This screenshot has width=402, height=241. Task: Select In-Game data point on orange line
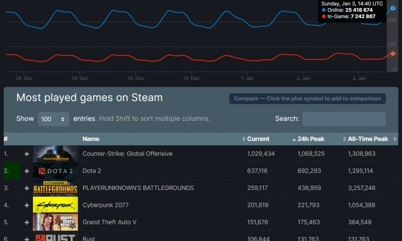pyautogui.click(x=393, y=53)
